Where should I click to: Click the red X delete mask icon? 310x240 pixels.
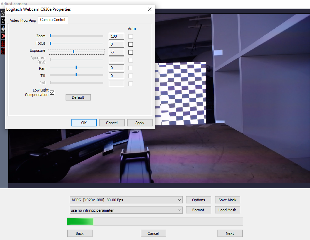(x=3, y=36)
